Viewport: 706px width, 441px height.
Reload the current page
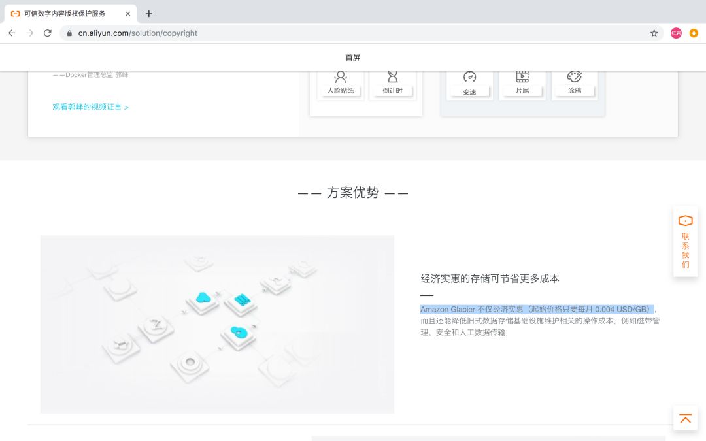click(47, 33)
